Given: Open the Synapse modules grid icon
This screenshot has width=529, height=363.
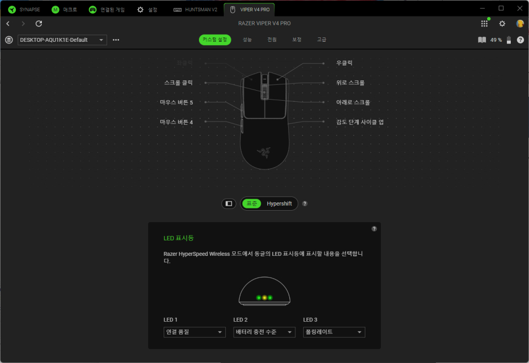Looking at the screenshot, I should (484, 24).
